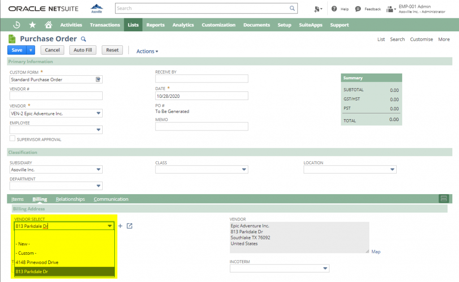Open the recent records clock icon
Viewport: 459px width, 282px height.
pos(17,25)
